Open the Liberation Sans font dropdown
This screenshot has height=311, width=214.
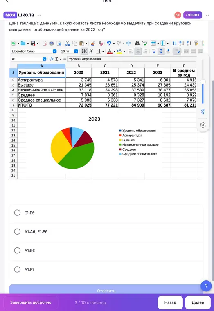(54, 51)
